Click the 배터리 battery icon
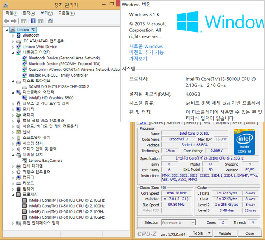 [x=19, y=115]
